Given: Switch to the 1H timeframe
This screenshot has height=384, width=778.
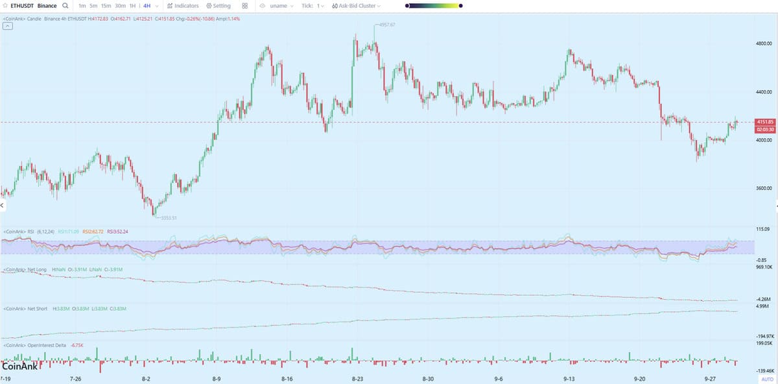Looking at the screenshot, I should pyautogui.click(x=134, y=6).
